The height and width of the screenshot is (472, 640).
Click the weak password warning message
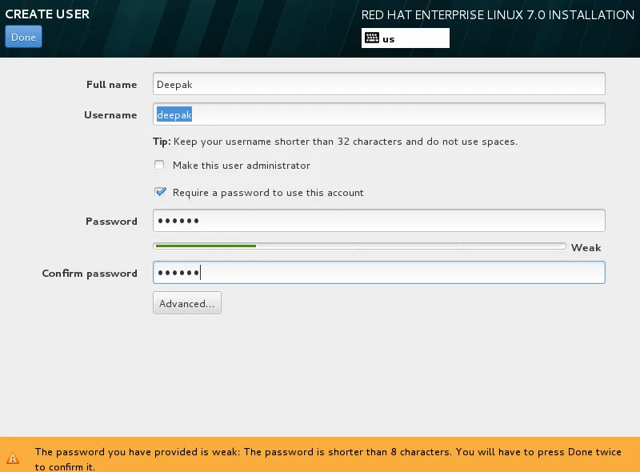(x=328, y=459)
